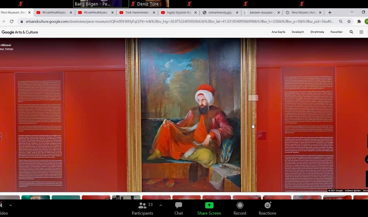Open the extensions puzzle icon
The width and height of the screenshot is (368, 217).
(359, 21)
